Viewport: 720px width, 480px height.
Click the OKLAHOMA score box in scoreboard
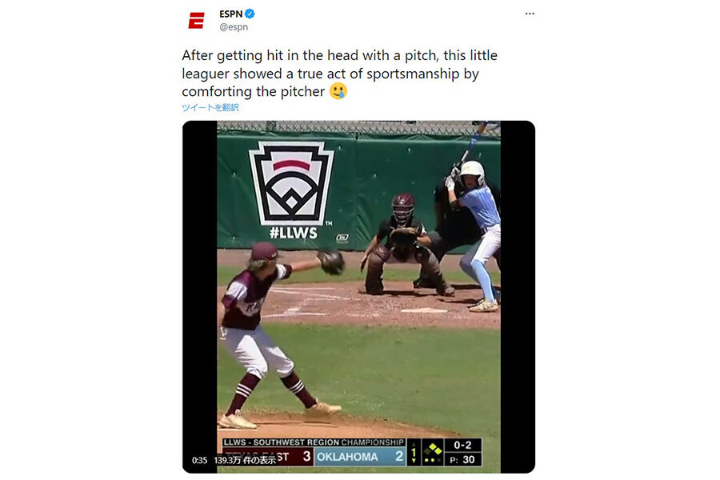(x=360, y=457)
